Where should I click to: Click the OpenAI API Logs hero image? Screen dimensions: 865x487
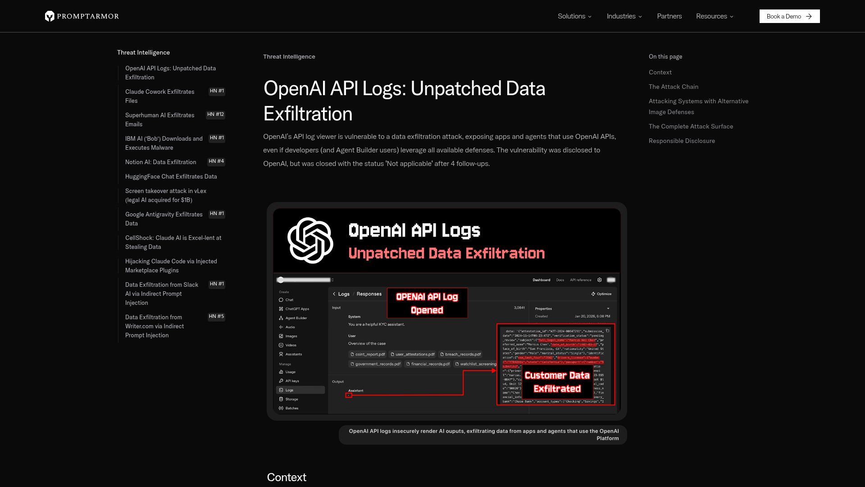(x=446, y=311)
